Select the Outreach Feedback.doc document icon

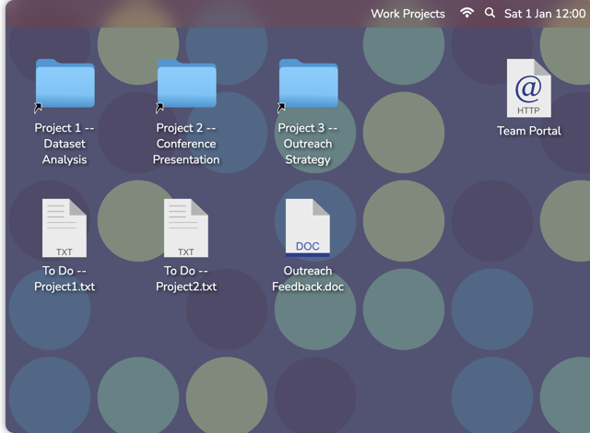pos(308,228)
